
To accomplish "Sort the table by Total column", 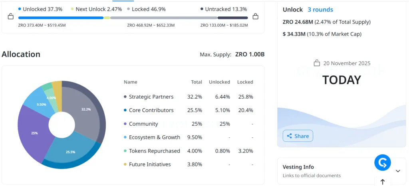I will 197,82.
